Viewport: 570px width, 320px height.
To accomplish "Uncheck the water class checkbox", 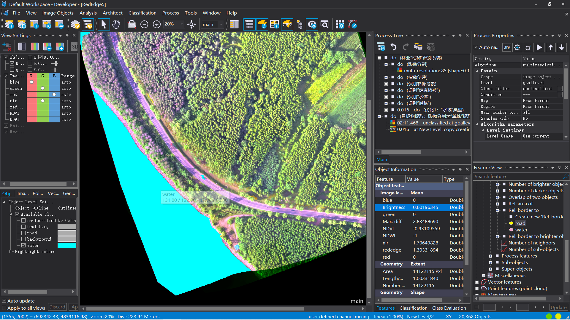I will pyautogui.click(x=23, y=245).
